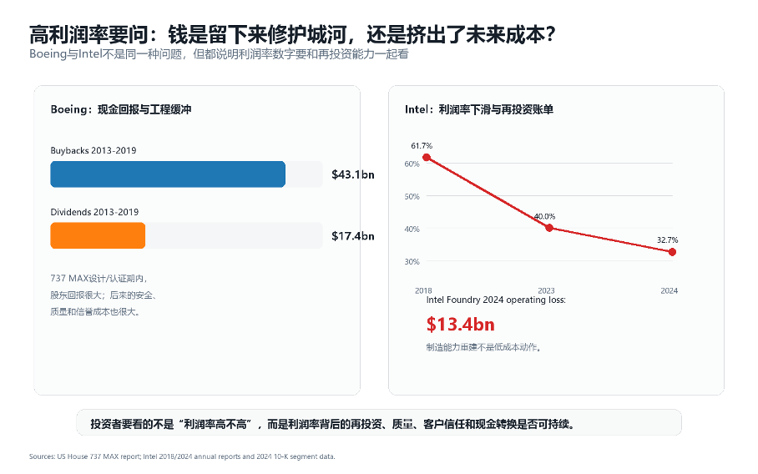Click the 61.7% data label
The width and height of the screenshot is (758, 474).
422,145
